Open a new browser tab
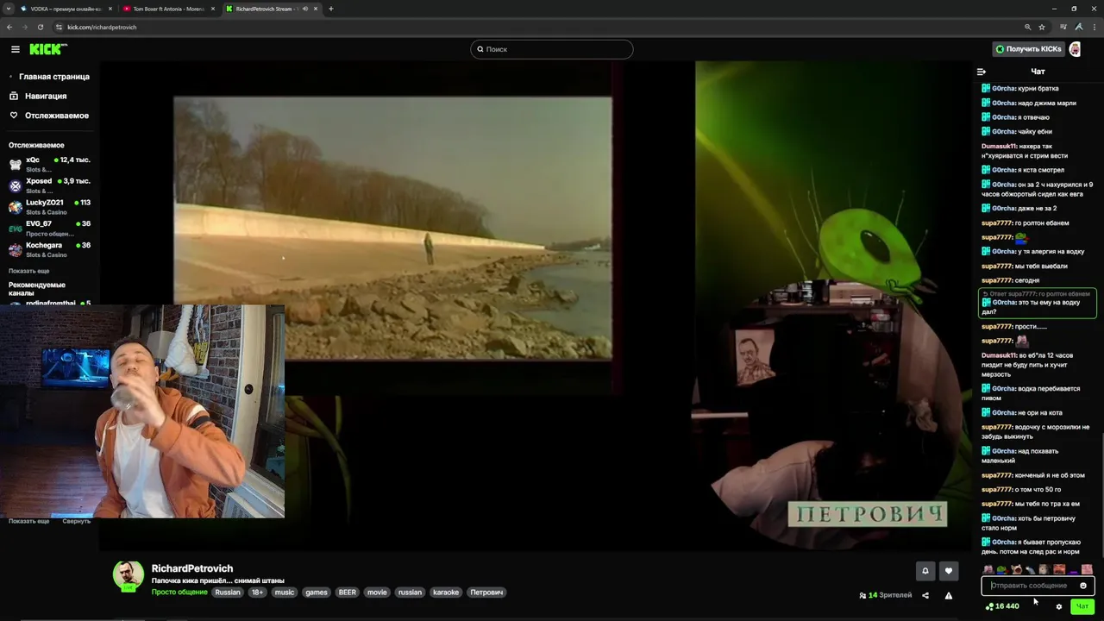The width and height of the screenshot is (1104, 621). click(330, 9)
